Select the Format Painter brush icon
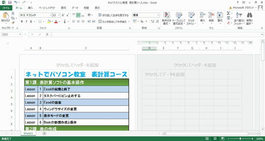This screenshot has width=265, height=141. pyautogui.click(x=13, y=23)
